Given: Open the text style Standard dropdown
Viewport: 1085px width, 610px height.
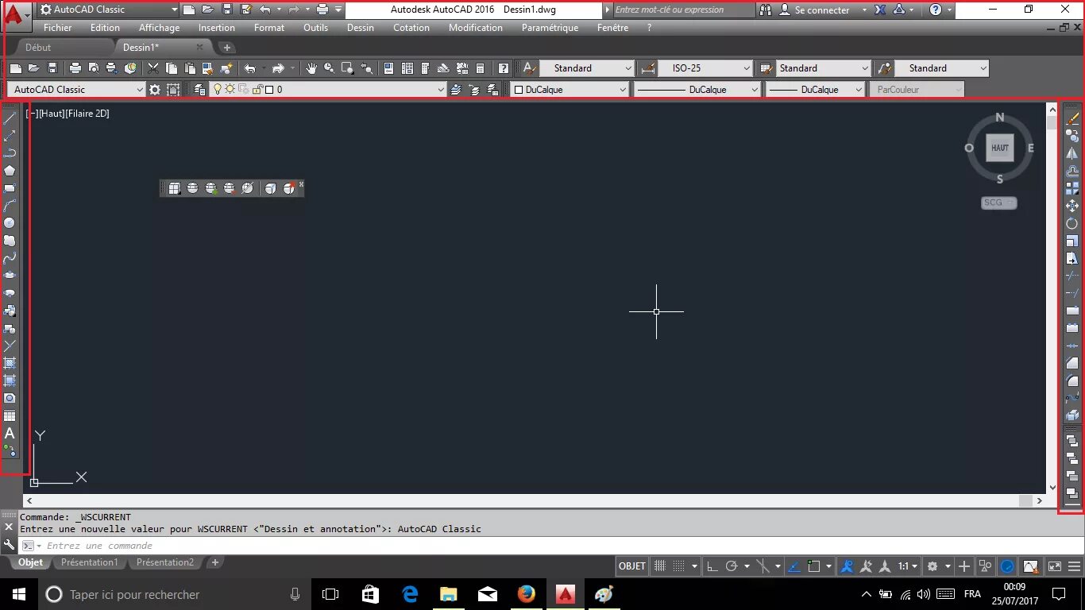Looking at the screenshot, I should pos(587,68).
